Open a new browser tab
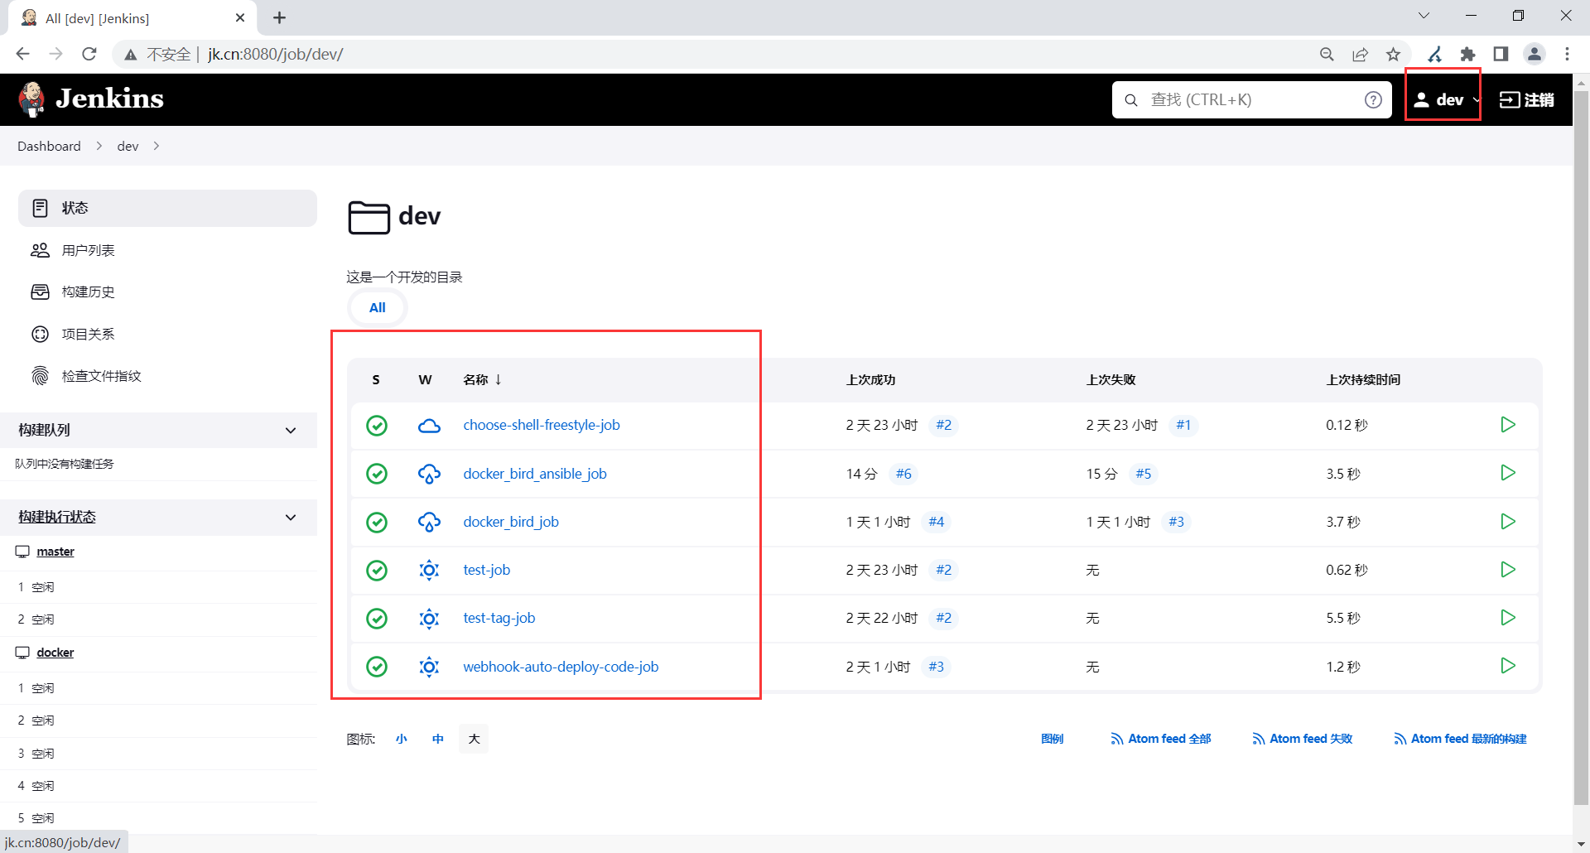Image resolution: width=1590 pixels, height=853 pixels. (280, 17)
